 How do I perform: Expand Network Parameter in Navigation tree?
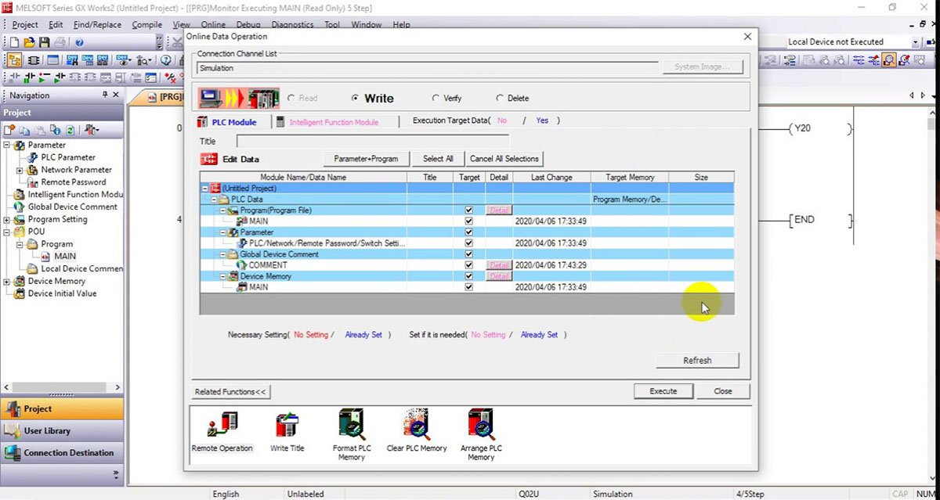pos(20,170)
